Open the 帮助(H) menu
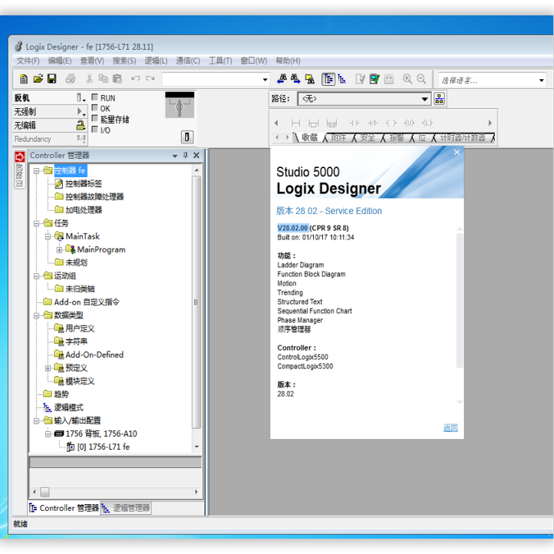The image size is (554, 554). coord(288,61)
